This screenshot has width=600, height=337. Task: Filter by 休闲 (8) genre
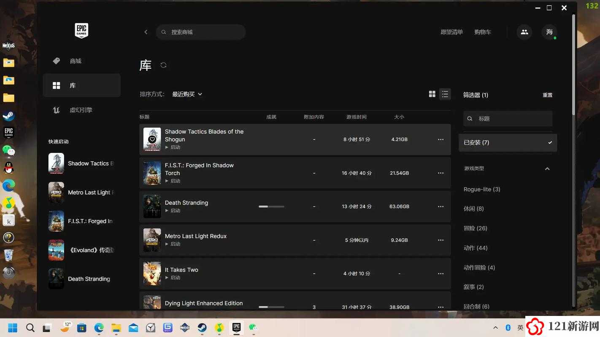click(473, 209)
